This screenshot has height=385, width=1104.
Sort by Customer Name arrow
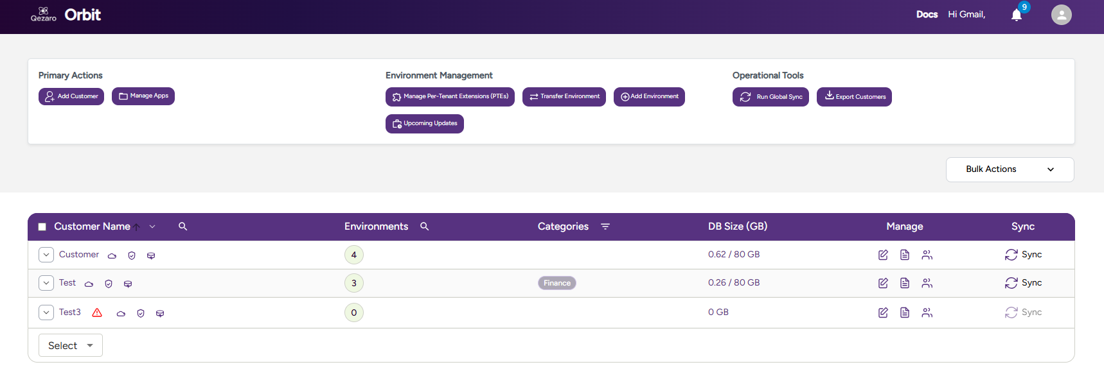[x=137, y=227]
